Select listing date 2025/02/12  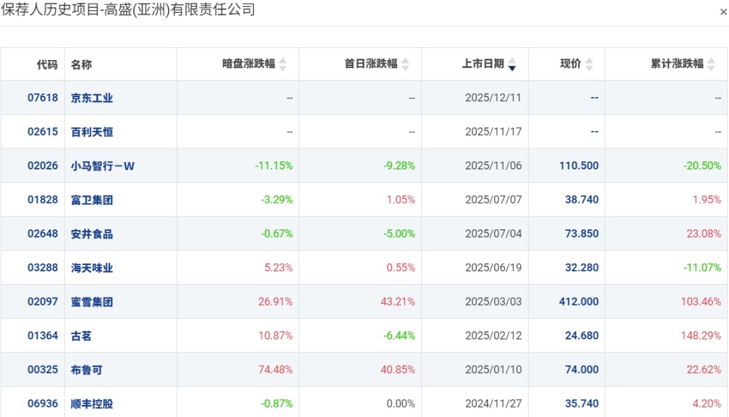pos(493,335)
